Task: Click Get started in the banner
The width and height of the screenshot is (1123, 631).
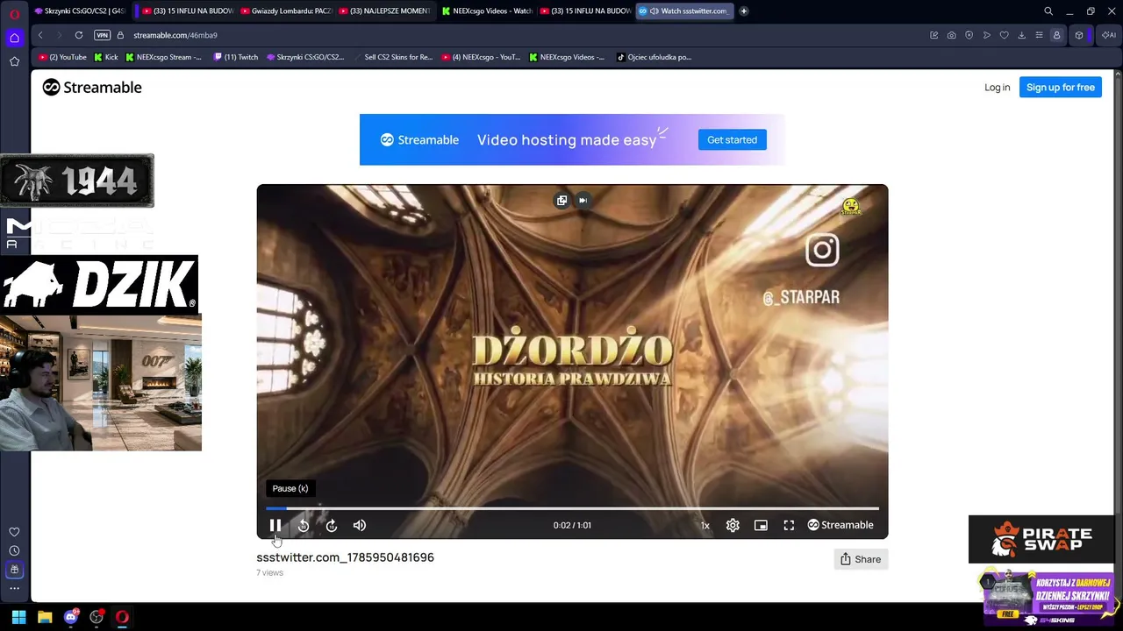Action: pyautogui.click(x=732, y=139)
